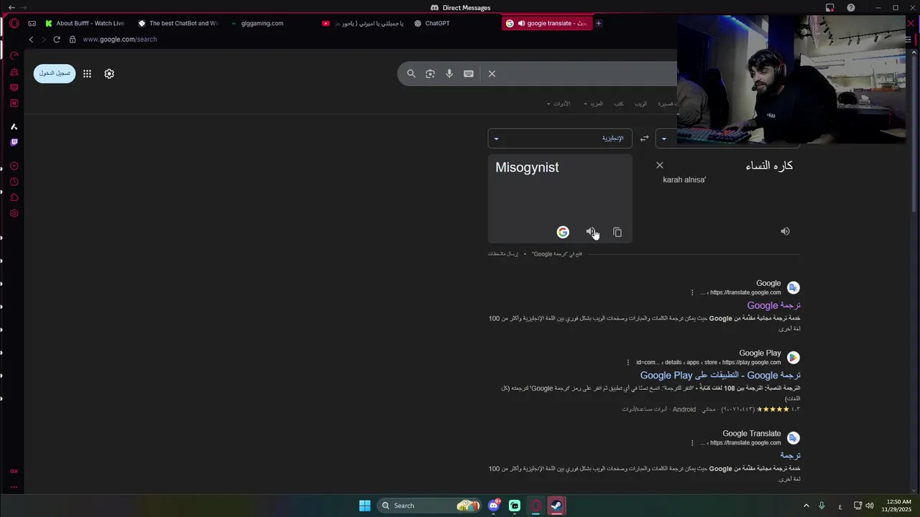Go back using the browser back arrow
Viewport: 920px width, 517px height.
tap(31, 39)
